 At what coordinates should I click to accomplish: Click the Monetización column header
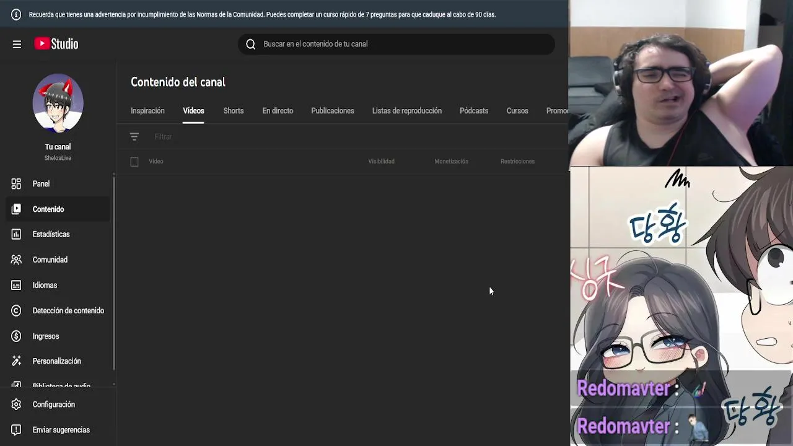pos(451,162)
